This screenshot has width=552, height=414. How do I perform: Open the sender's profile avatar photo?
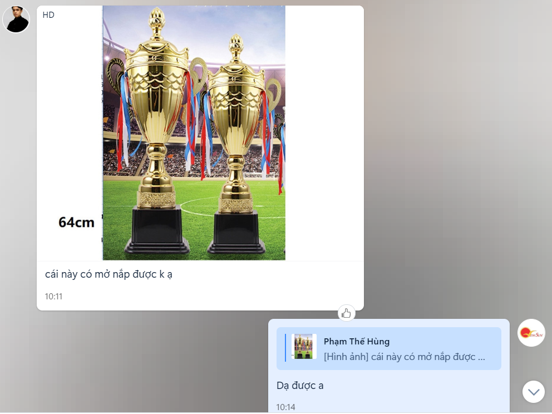point(16,19)
